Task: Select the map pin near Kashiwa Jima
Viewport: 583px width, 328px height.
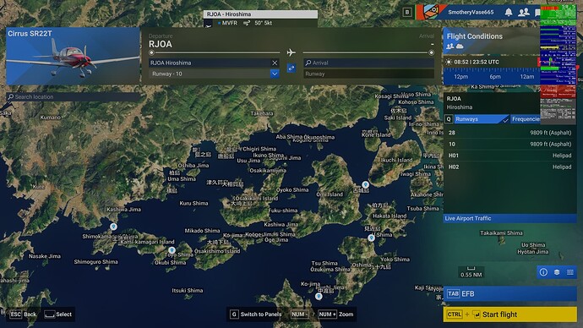Action: point(113,227)
